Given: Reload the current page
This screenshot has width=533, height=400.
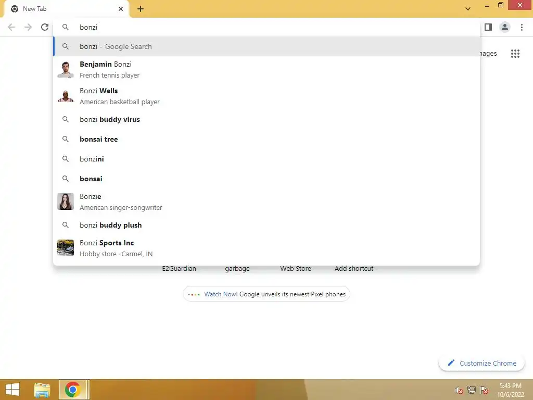Looking at the screenshot, I should click(x=45, y=27).
